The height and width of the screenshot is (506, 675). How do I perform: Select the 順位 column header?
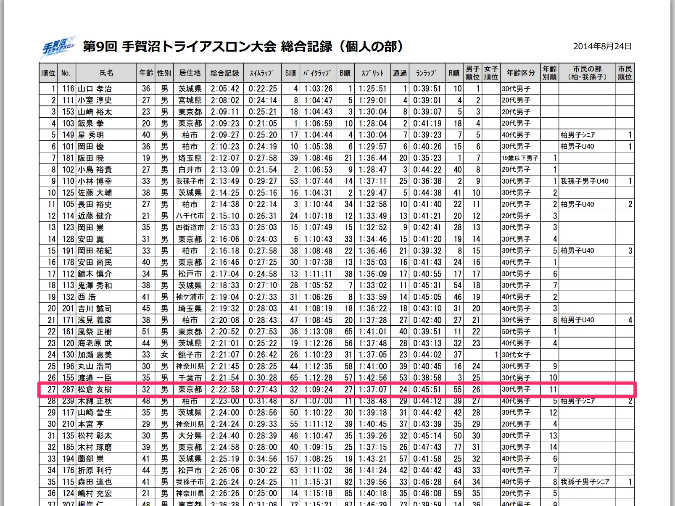48,73
